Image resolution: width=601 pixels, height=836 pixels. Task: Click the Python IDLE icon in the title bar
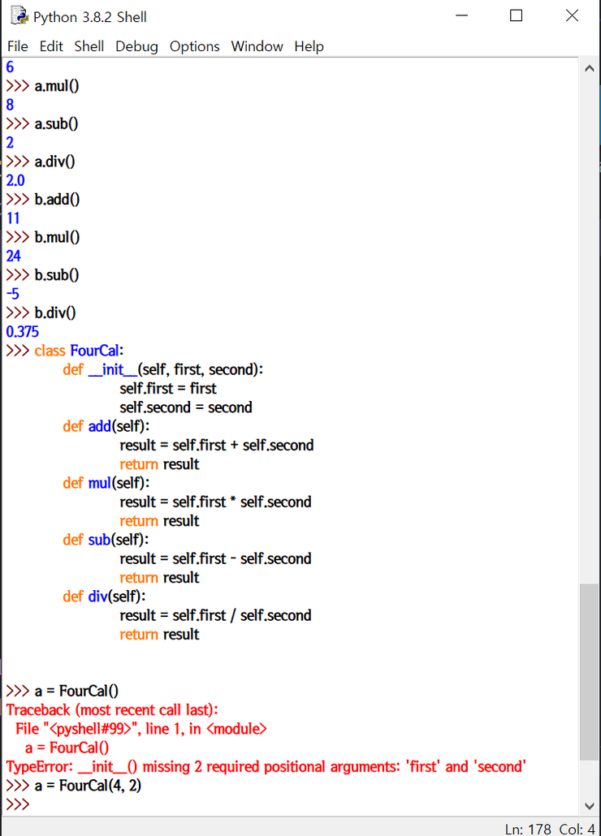tap(19, 16)
